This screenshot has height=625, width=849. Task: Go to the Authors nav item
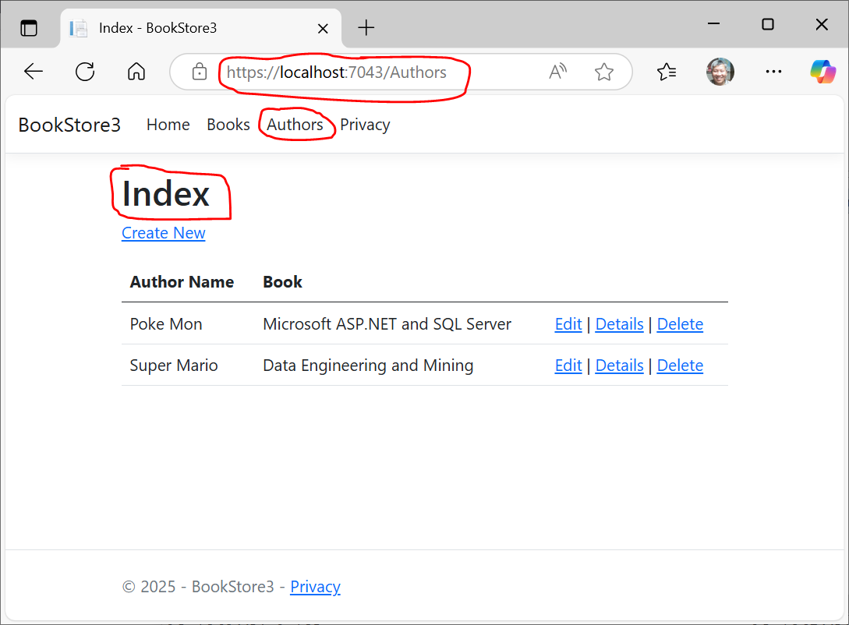point(295,125)
